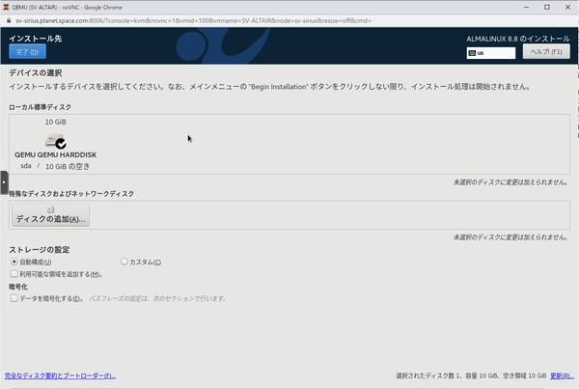Select the QEMU HARDDISK sda disk icon
This screenshot has width=579, height=389.
click(x=55, y=142)
